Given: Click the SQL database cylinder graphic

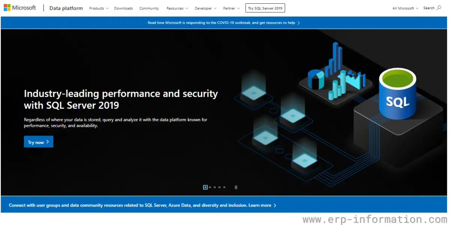Looking at the screenshot, I should (397, 94).
